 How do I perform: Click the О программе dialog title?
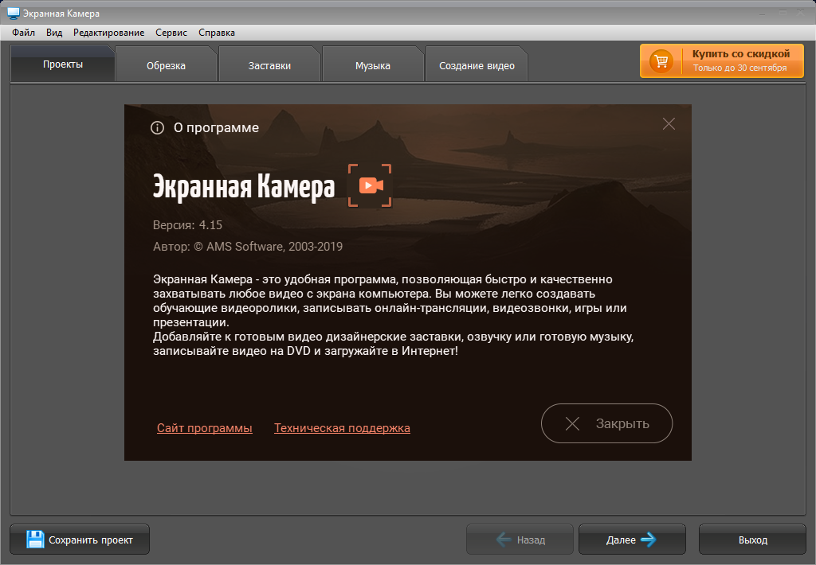216,128
